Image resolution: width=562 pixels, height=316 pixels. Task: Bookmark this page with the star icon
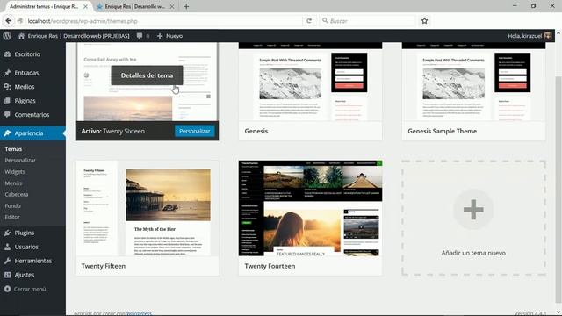click(x=424, y=21)
